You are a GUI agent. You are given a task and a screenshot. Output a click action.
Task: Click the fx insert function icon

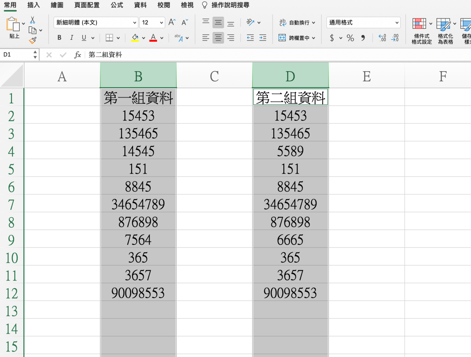(78, 55)
